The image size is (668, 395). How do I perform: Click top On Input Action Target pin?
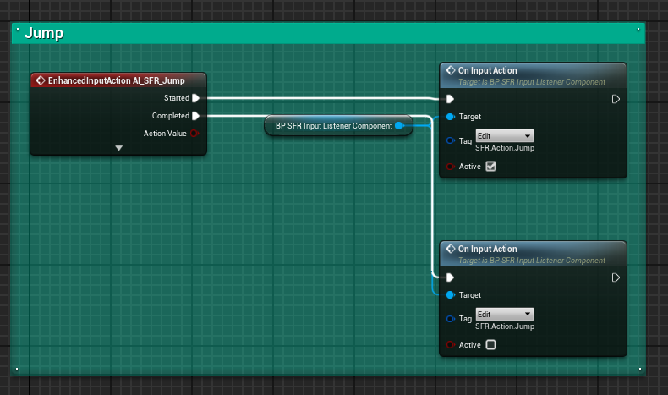450,117
